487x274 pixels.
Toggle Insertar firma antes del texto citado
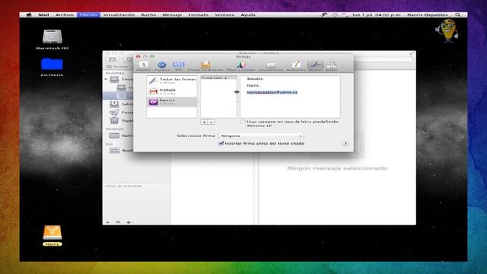(221, 143)
